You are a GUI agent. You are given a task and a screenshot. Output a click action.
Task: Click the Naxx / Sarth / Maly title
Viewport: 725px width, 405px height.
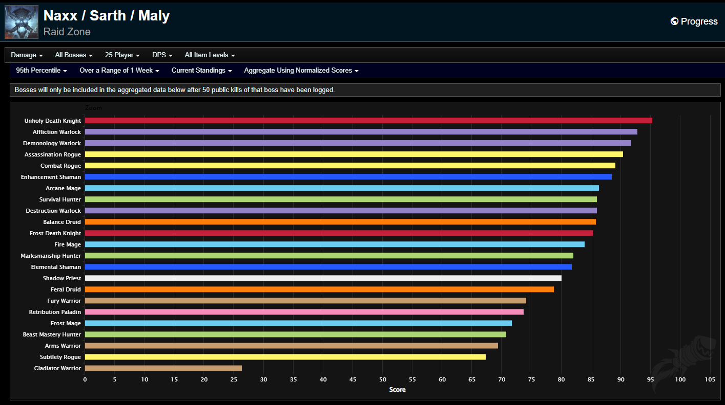click(x=107, y=15)
